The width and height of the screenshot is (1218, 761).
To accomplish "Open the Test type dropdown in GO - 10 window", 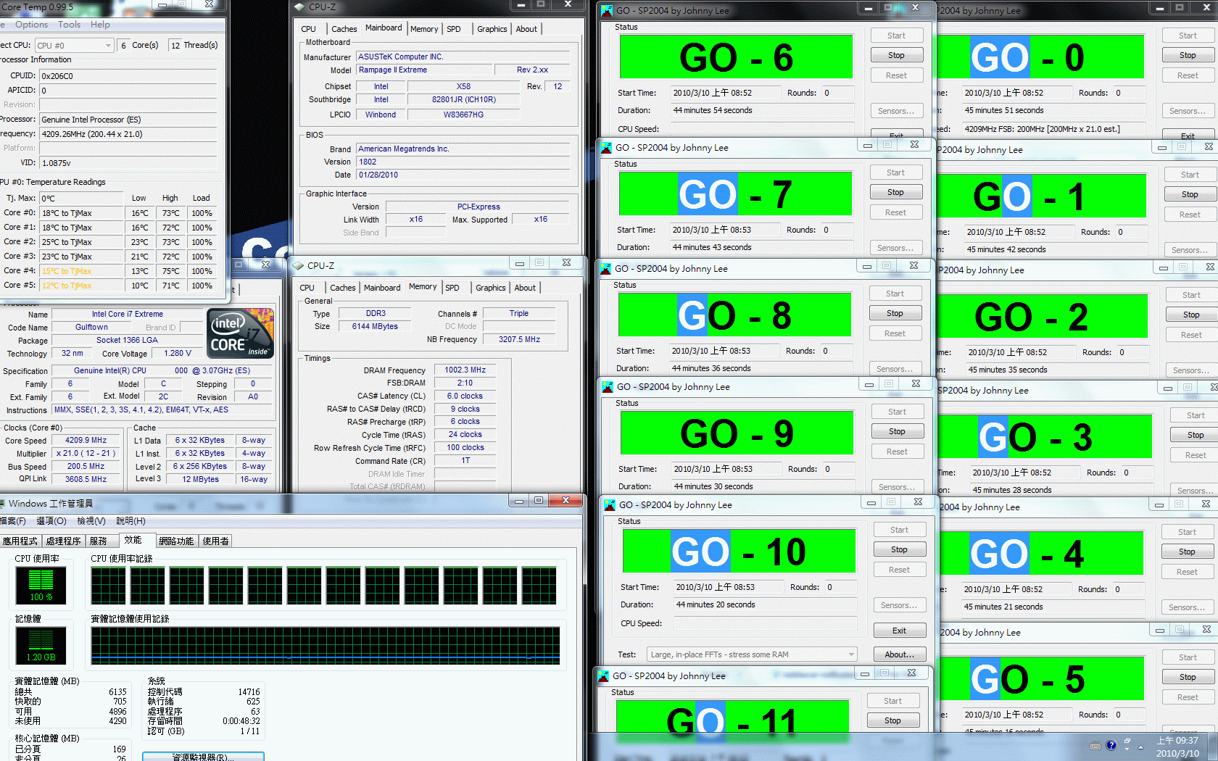I will [752, 654].
